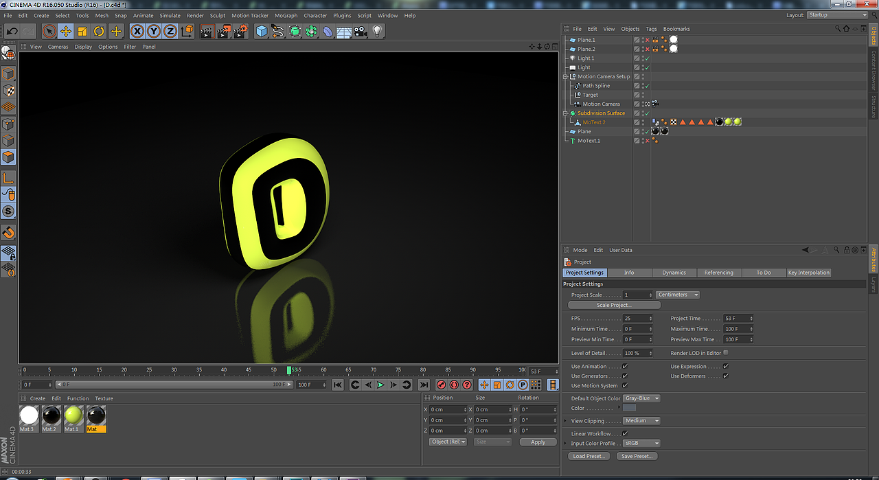
Task: Click Apply in coordinates panel
Action: (538, 442)
